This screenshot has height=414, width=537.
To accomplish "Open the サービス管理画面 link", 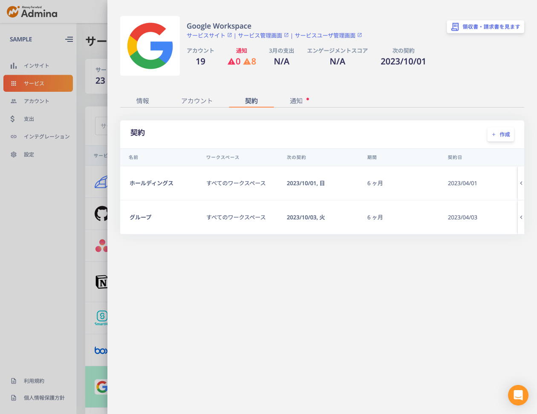I will pos(260,35).
